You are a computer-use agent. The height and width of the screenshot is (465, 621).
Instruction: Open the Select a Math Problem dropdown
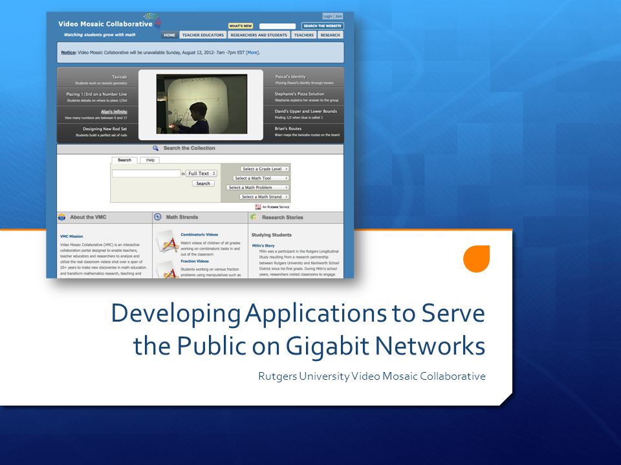(257, 187)
